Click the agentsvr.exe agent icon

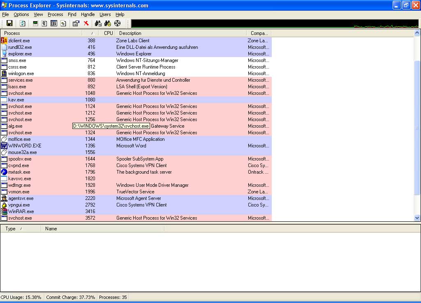pyautogui.click(x=4, y=198)
